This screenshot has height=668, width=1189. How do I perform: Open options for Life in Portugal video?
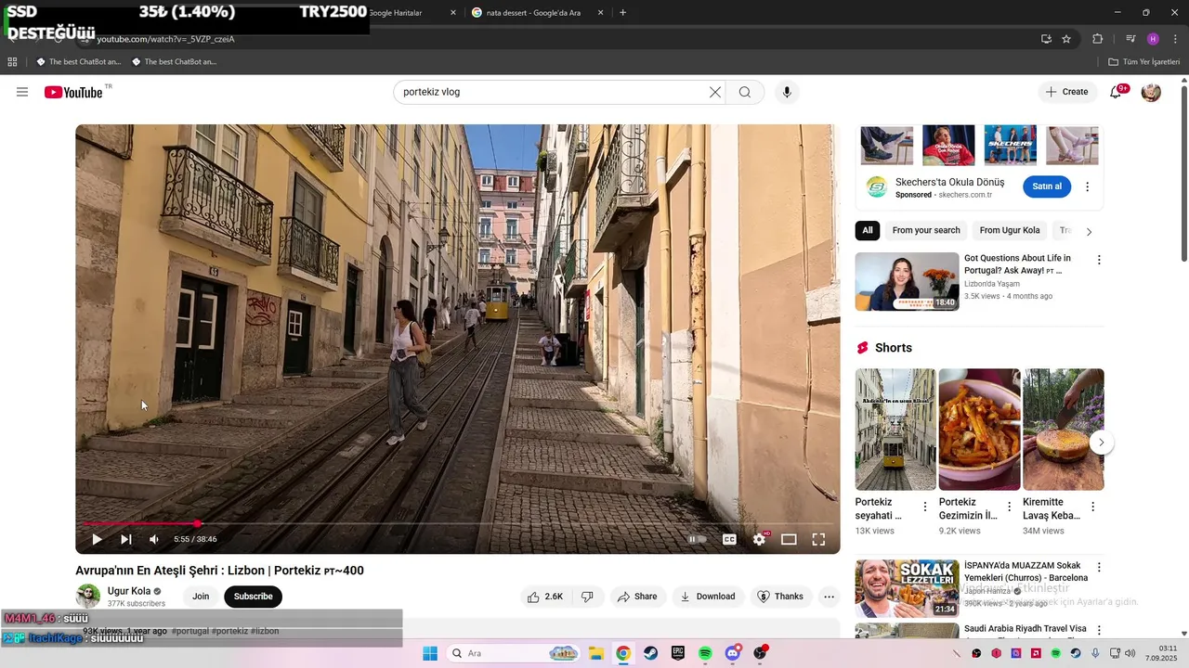[x=1099, y=261]
